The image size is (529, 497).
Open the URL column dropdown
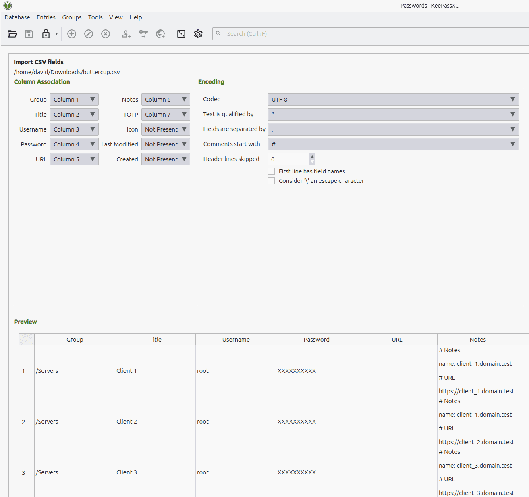point(74,159)
